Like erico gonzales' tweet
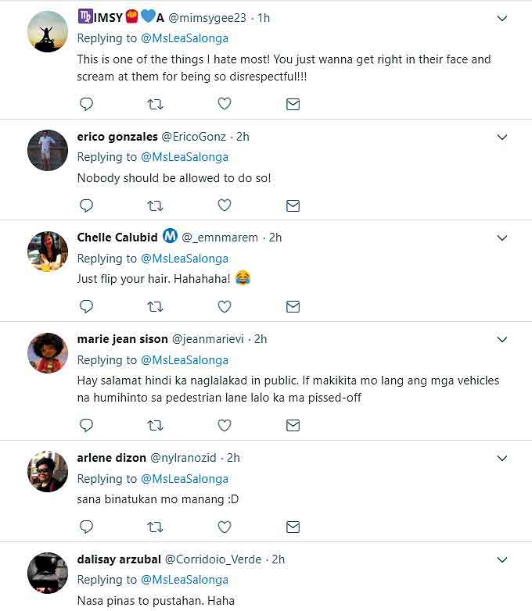The width and height of the screenshot is (532, 611). pyautogui.click(x=225, y=205)
